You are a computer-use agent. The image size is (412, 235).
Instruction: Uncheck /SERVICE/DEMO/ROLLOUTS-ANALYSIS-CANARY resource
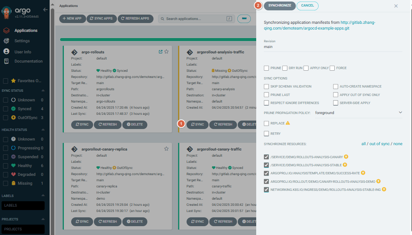click(x=267, y=157)
